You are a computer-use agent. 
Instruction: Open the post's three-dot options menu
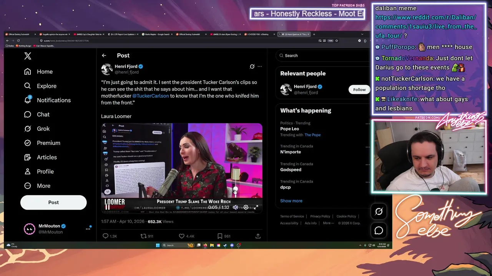click(x=260, y=66)
